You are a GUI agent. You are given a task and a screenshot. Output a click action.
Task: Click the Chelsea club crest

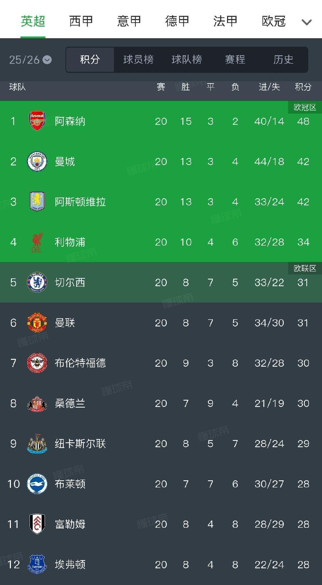37,282
